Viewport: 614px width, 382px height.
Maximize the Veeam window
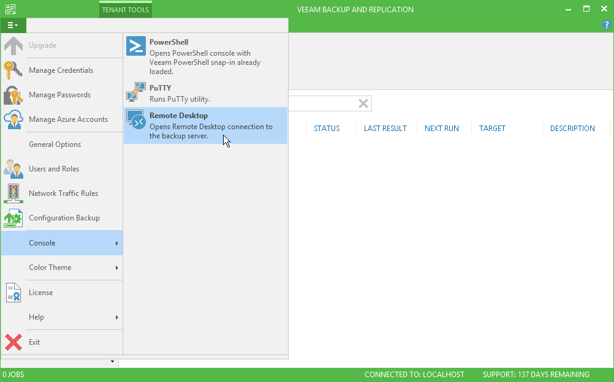(x=586, y=9)
